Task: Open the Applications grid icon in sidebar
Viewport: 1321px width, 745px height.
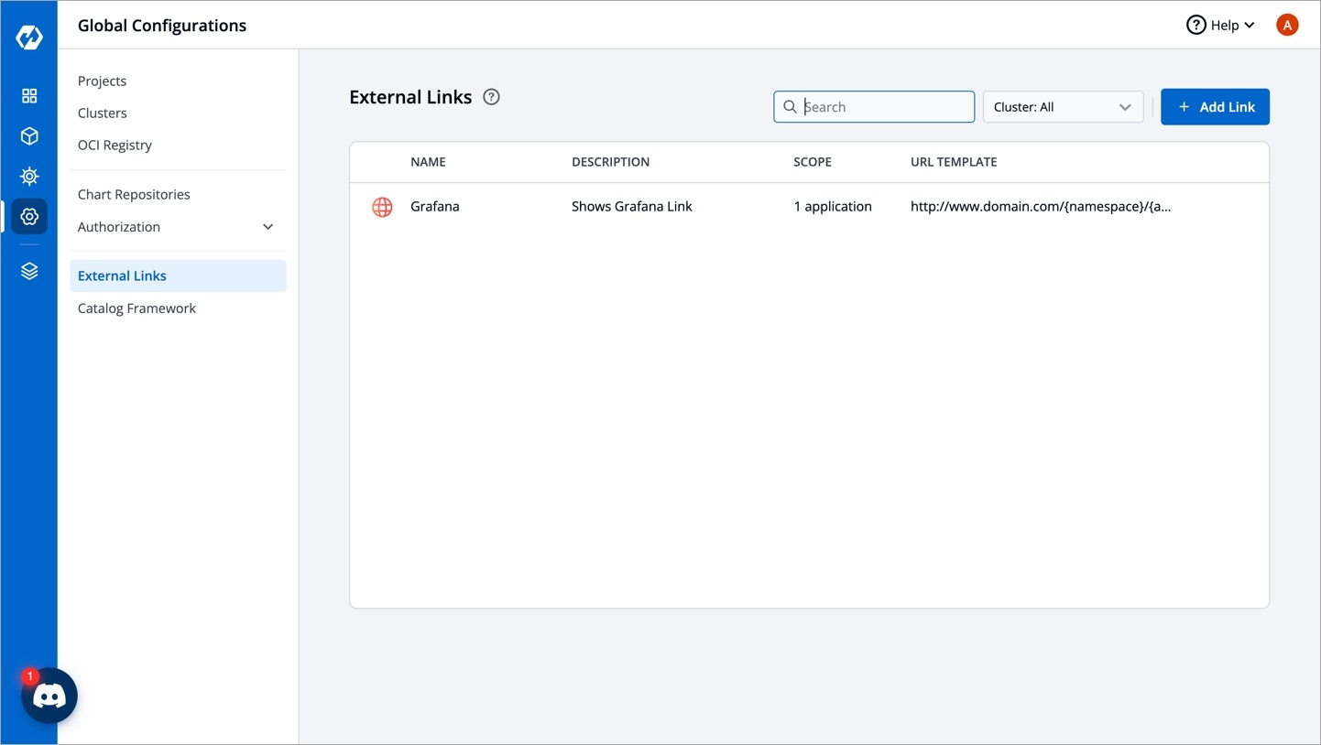Action: (x=29, y=96)
